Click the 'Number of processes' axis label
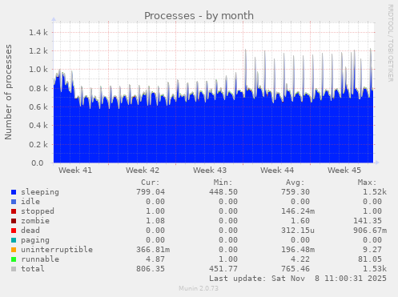This screenshot has height=297, width=398. [9, 92]
